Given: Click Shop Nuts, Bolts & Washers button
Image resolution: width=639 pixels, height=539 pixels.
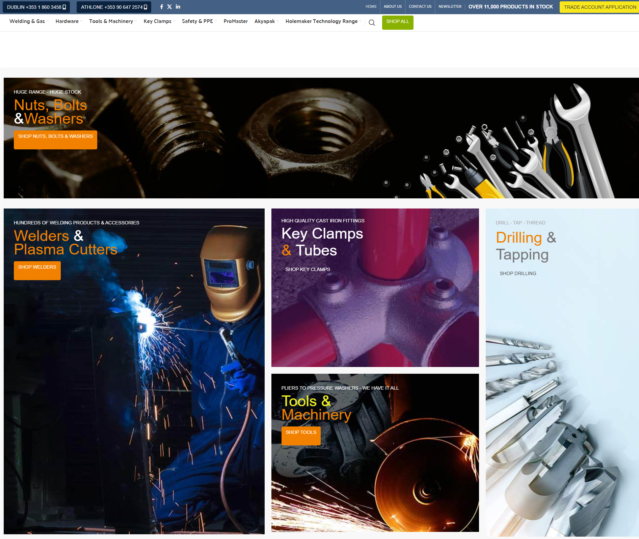Looking at the screenshot, I should tap(55, 140).
